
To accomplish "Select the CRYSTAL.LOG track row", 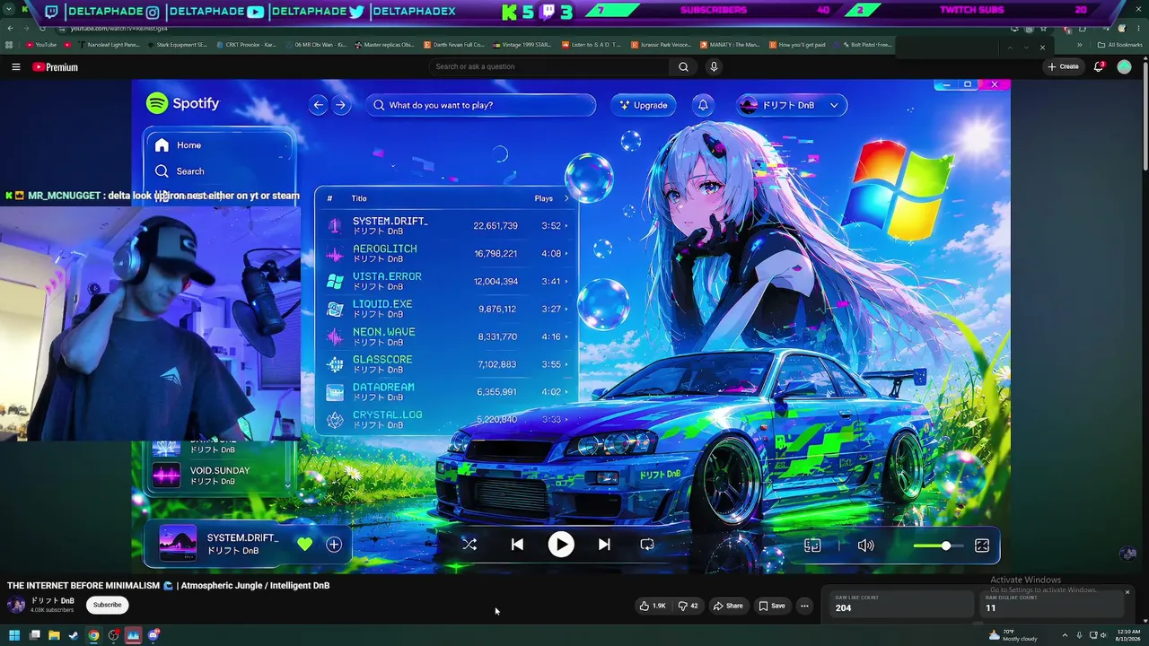I will point(446,420).
